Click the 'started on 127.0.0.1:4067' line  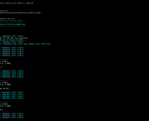coord(11,21)
